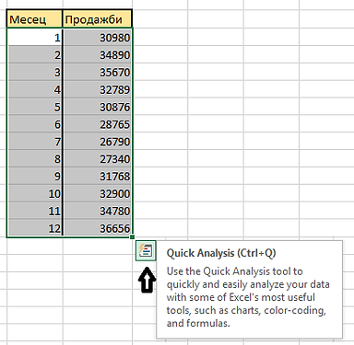Click the sales value 35670
354x345 pixels.
pyautogui.click(x=98, y=72)
